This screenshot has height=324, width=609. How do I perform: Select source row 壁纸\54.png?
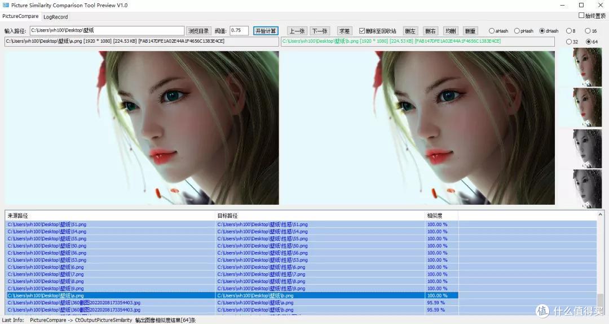pyautogui.click(x=111, y=231)
